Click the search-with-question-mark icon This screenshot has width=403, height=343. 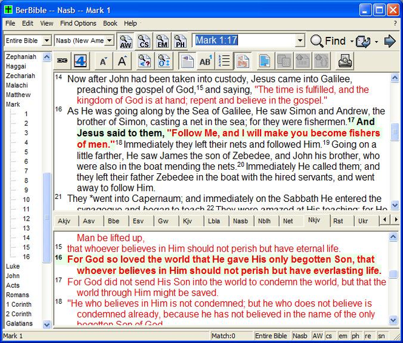(144, 61)
